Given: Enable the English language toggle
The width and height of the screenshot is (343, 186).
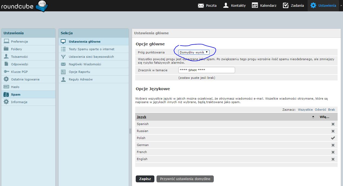Looking at the screenshot, I should click(x=333, y=159).
